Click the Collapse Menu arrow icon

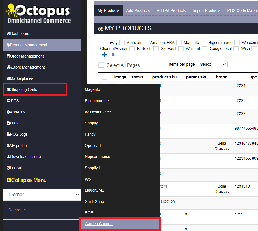[x=9, y=180]
